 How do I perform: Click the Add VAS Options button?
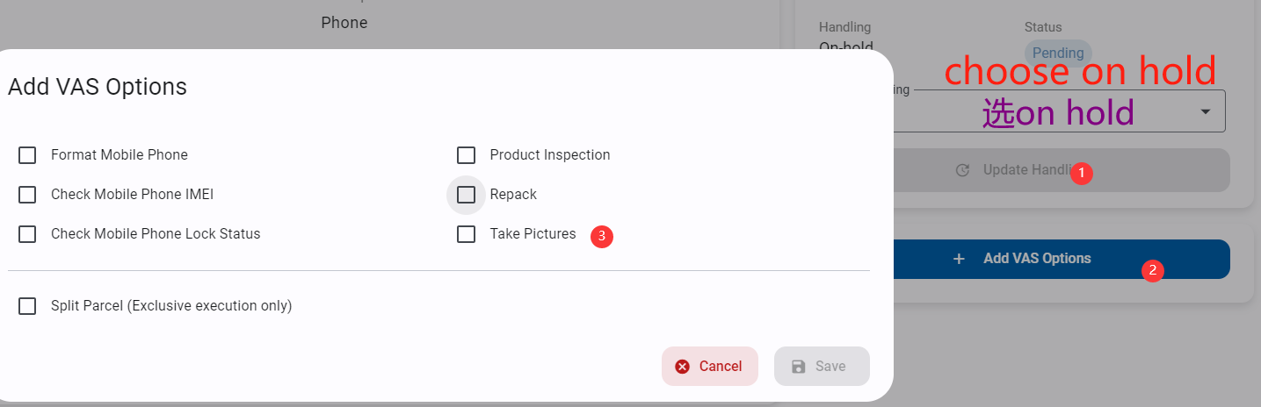(1037, 259)
